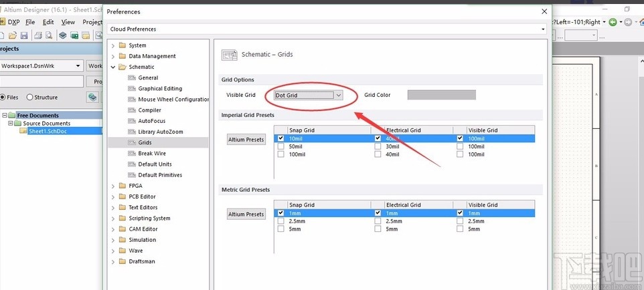Expand the Scripting System tree node arrow
The image size is (644, 290).
(x=113, y=219)
